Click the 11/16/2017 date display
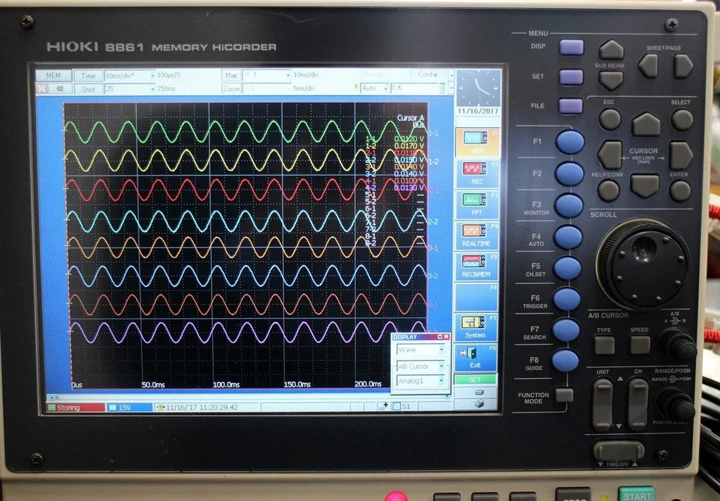This screenshot has width=720, height=501. (478, 112)
